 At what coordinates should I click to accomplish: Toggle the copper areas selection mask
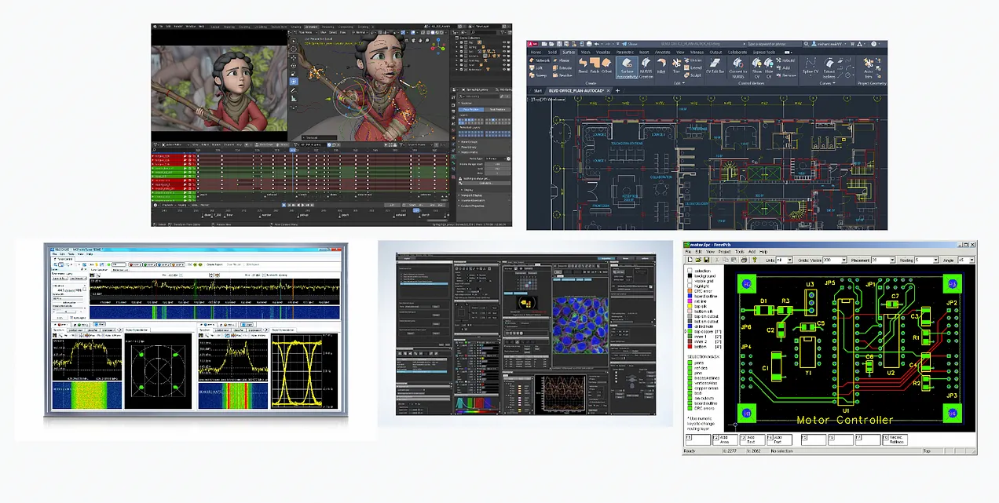(x=689, y=387)
